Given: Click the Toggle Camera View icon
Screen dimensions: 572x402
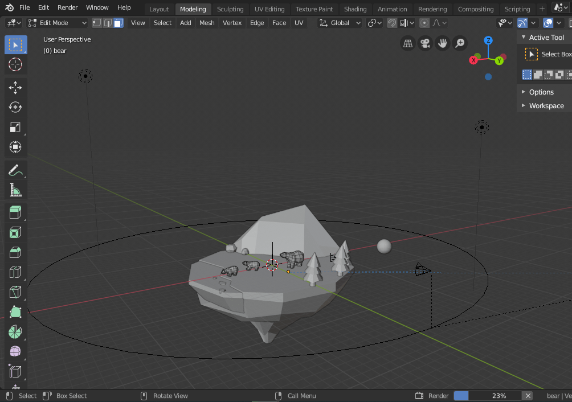Looking at the screenshot, I should pos(424,43).
